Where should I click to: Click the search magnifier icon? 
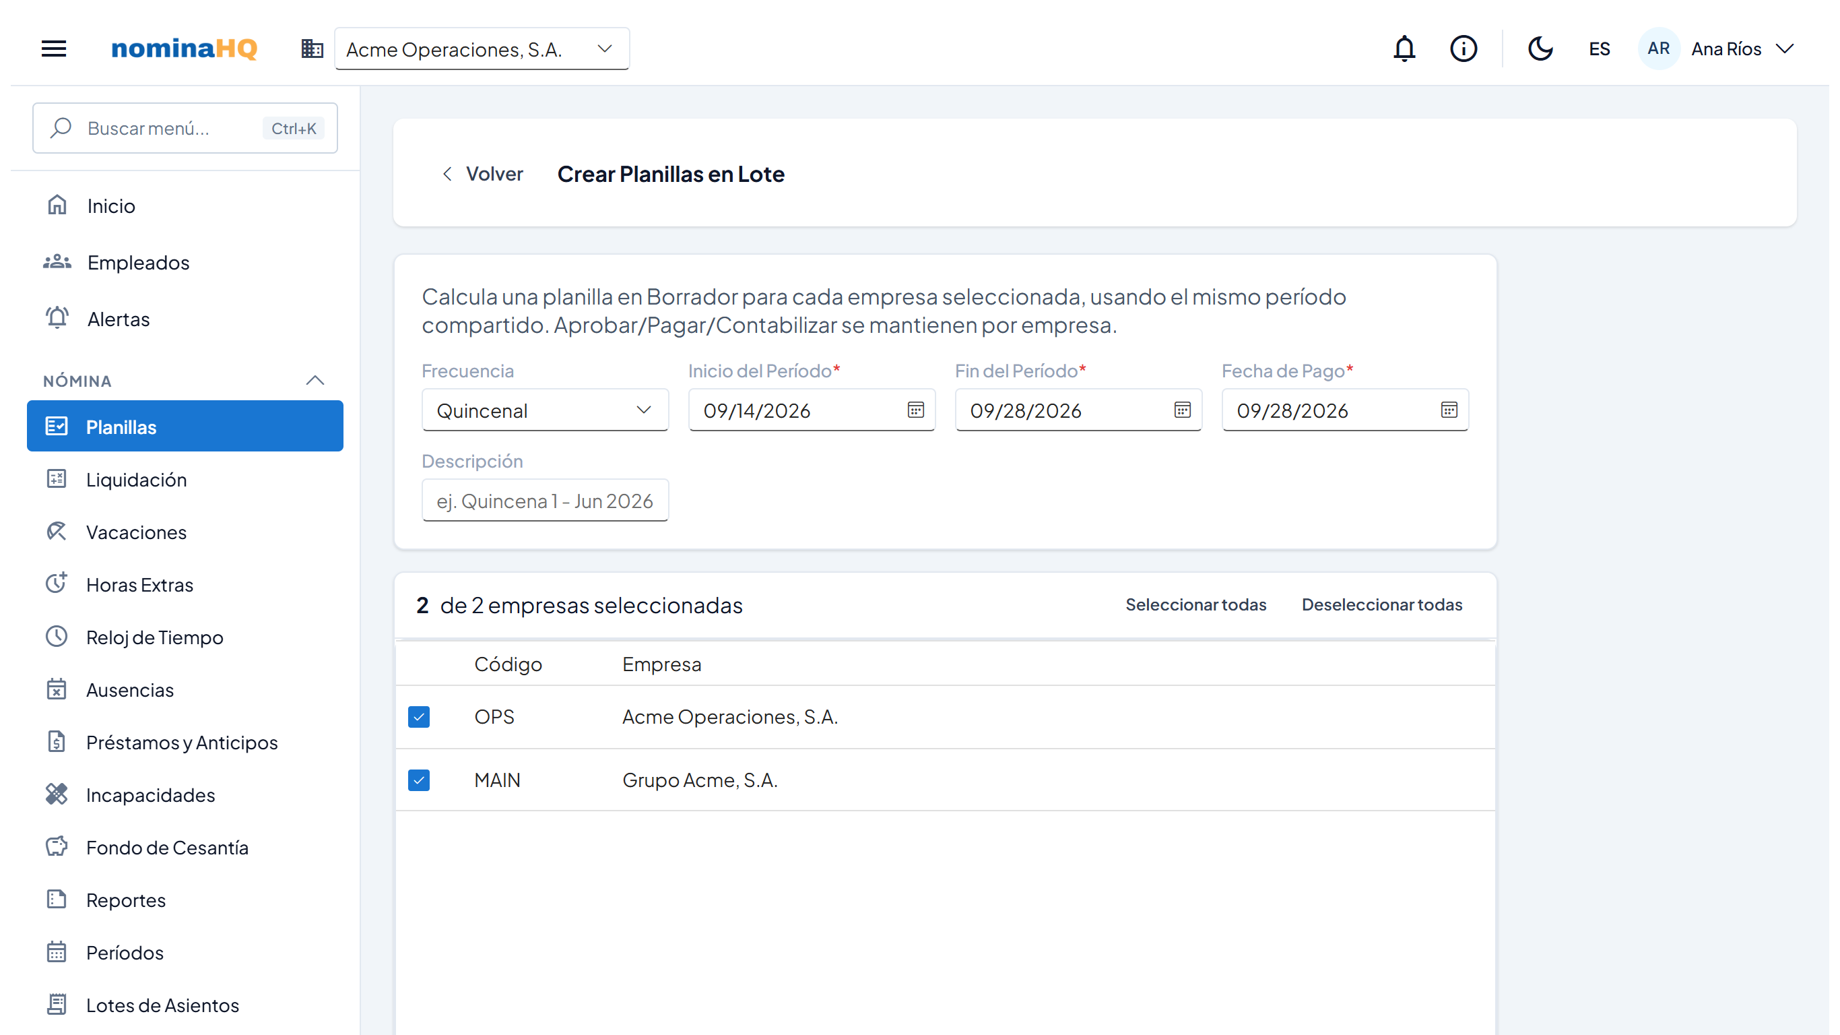click(x=61, y=128)
